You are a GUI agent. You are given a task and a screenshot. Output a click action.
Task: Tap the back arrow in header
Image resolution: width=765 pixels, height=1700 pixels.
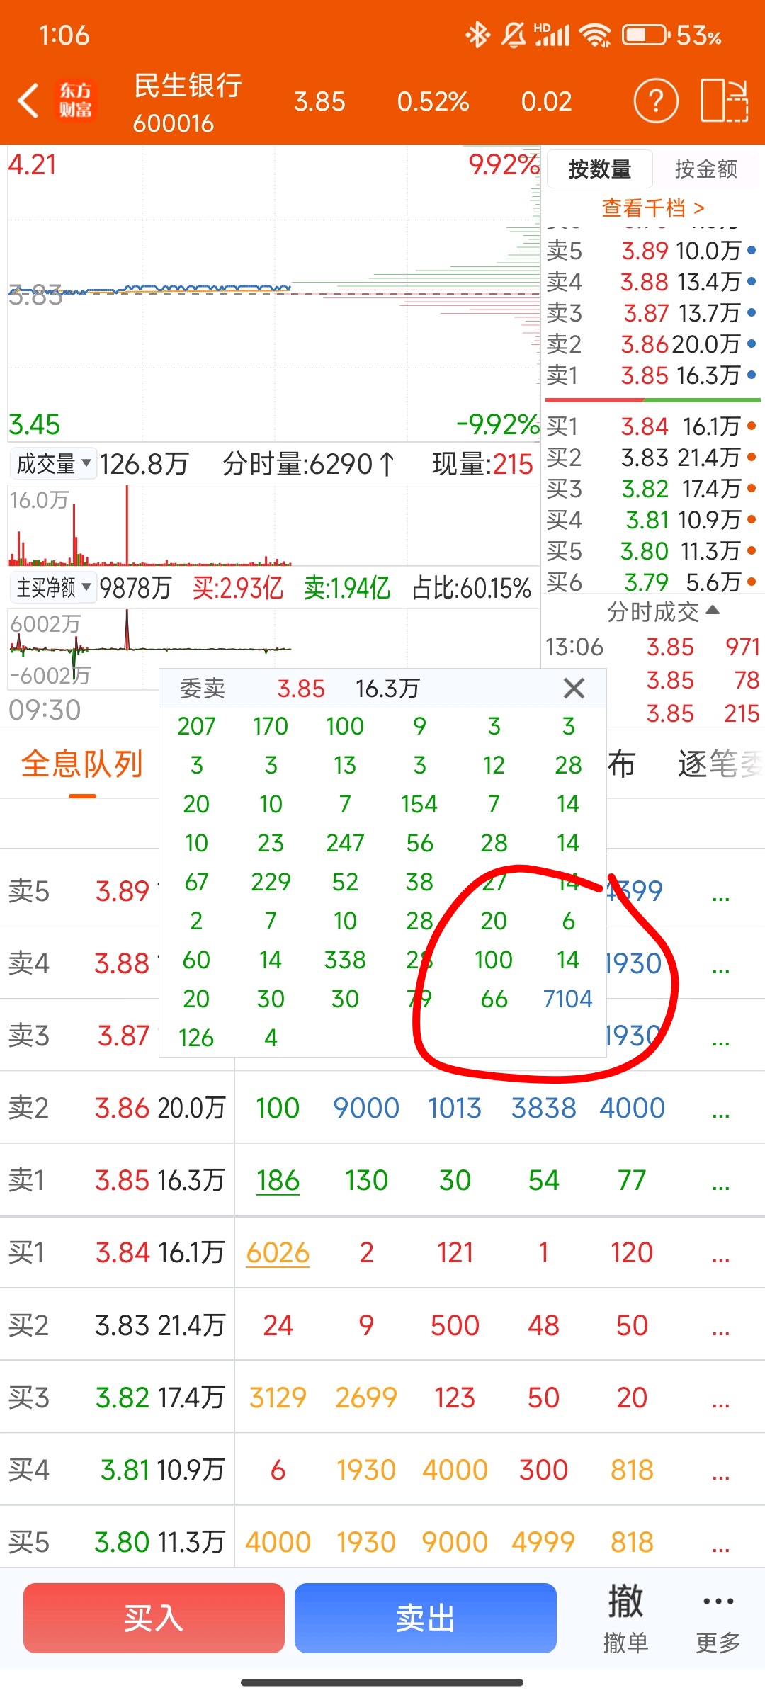click(x=28, y=101)
